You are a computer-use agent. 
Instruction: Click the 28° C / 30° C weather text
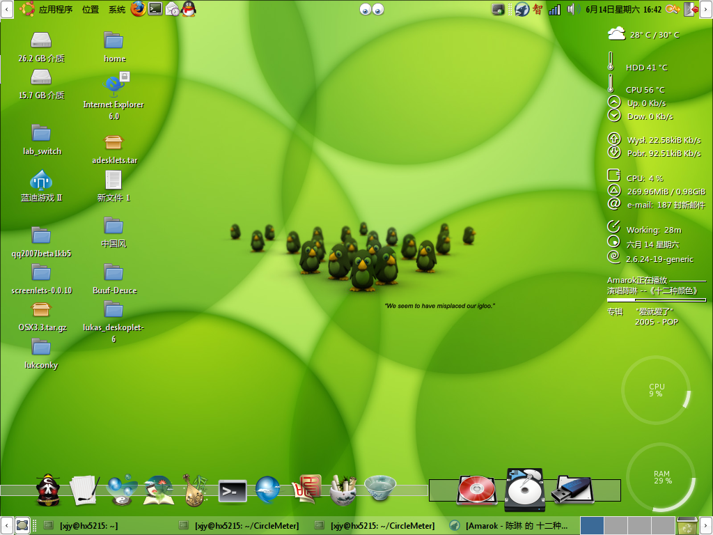(x=655, y=35)
